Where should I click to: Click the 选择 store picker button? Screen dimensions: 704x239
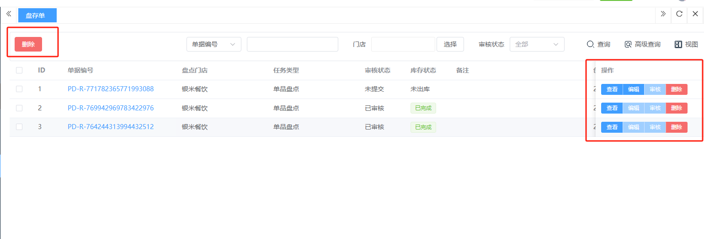pos(450,44)
